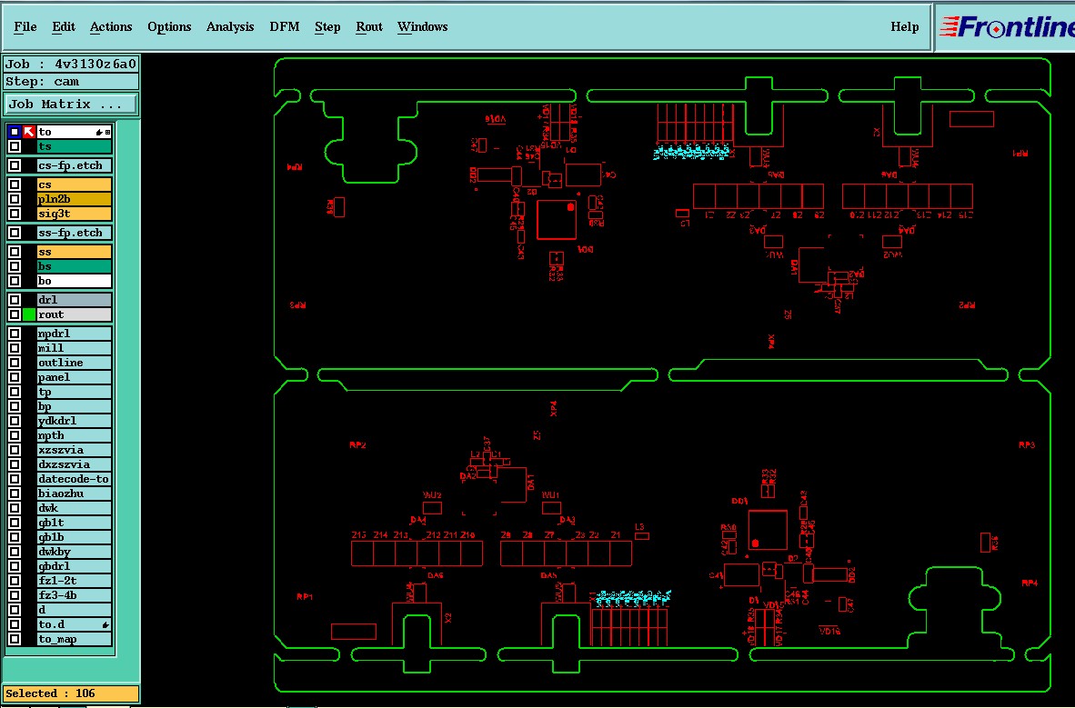Image resolution: width=1075 pixels, height=708 pixels.
Task: Open the Help menu
Action: click(904, 26)
